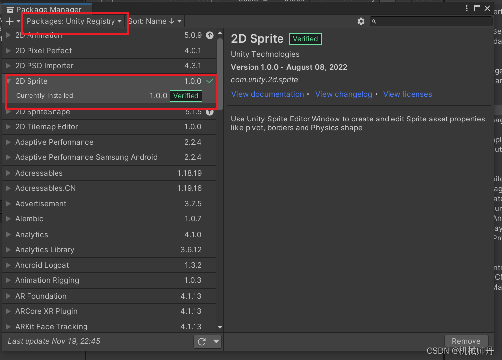
Task: Select the ARKit Face Tracking package
Action: tap(109, 327)
